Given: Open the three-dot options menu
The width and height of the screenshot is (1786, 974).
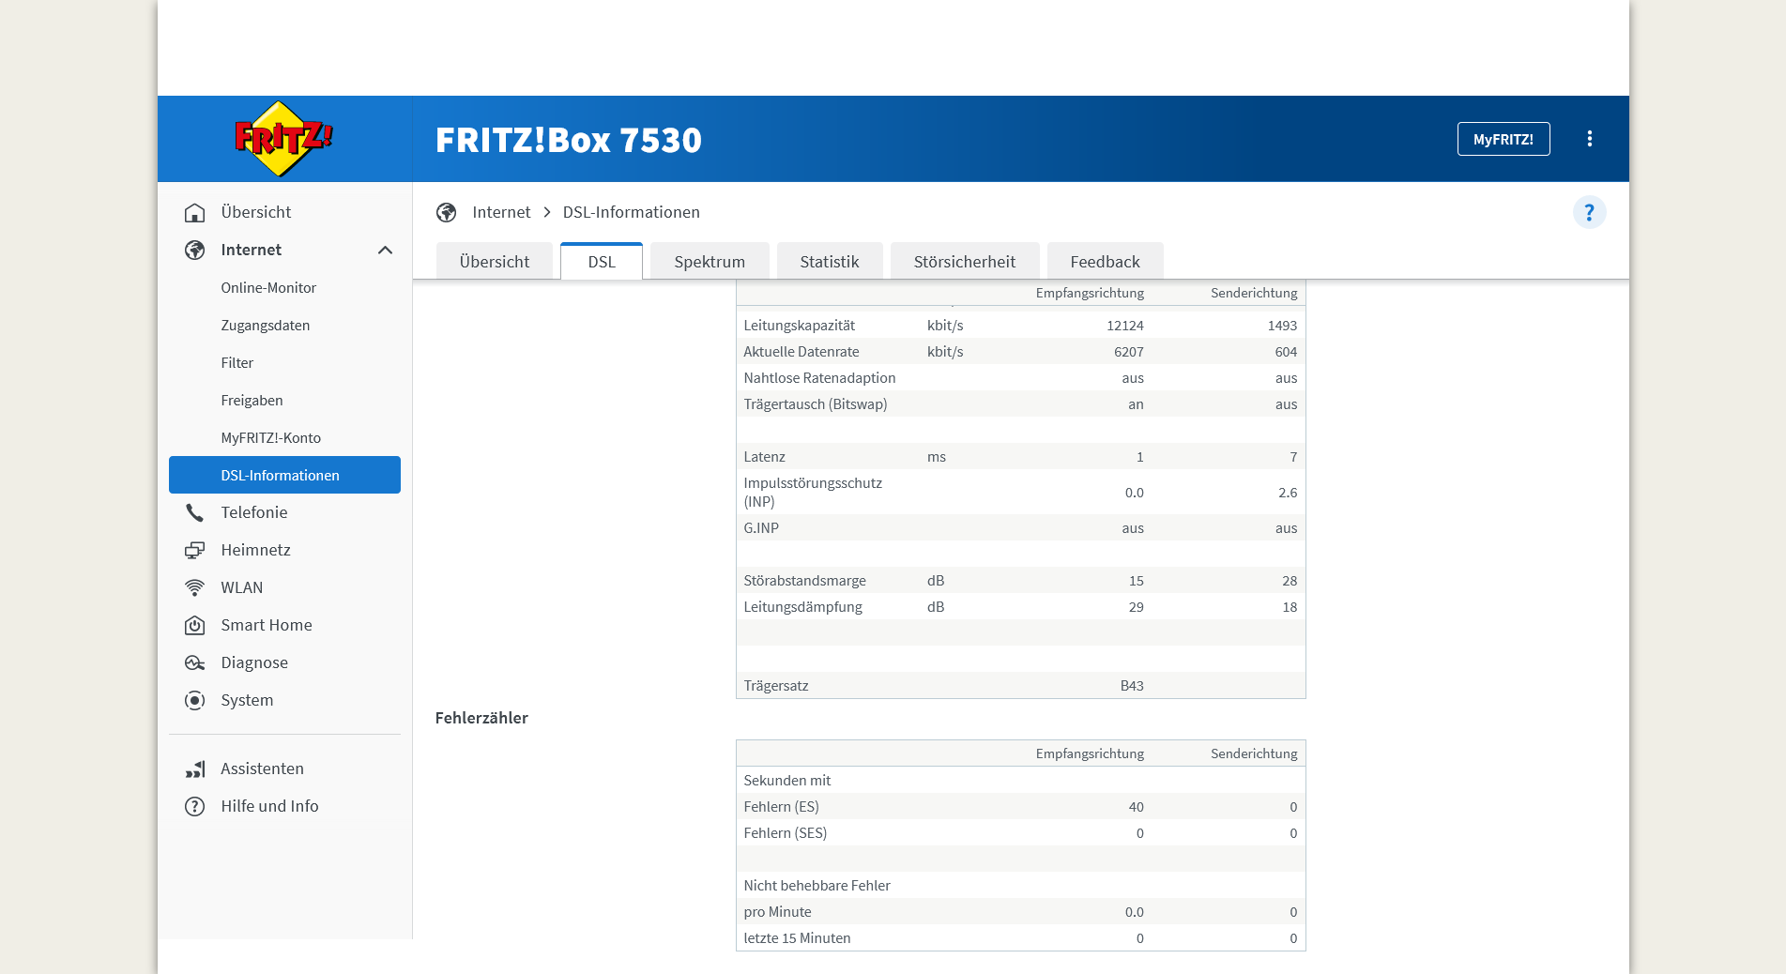Looking at the screenshot, I should point(1589,139).
